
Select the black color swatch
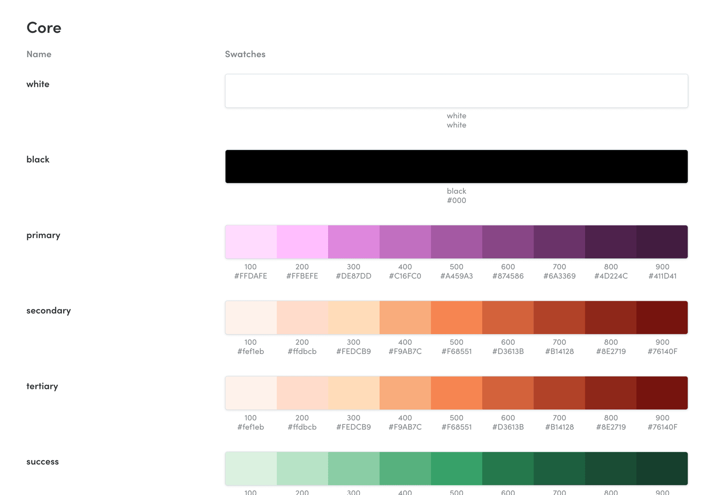click(x=456, y=166)
